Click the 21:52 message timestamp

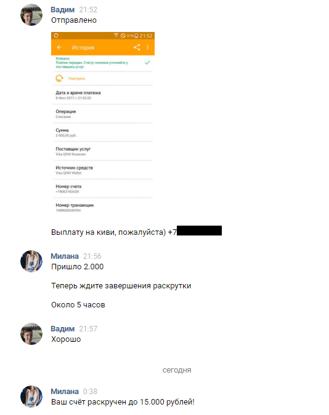pyautogui.click(x=88, y=10)
